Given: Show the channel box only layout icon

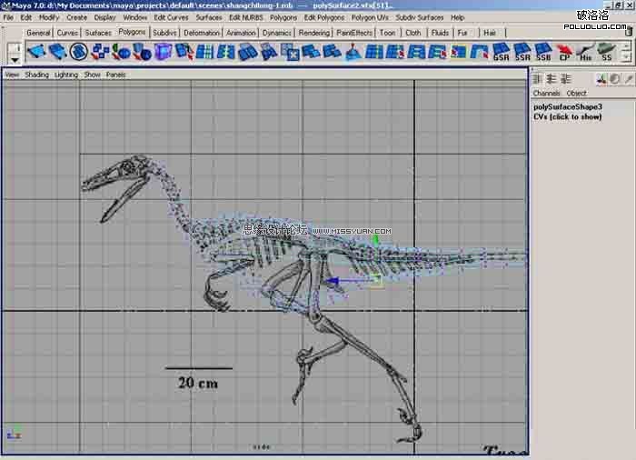Looking at the screenshot, I should [538, 79].
